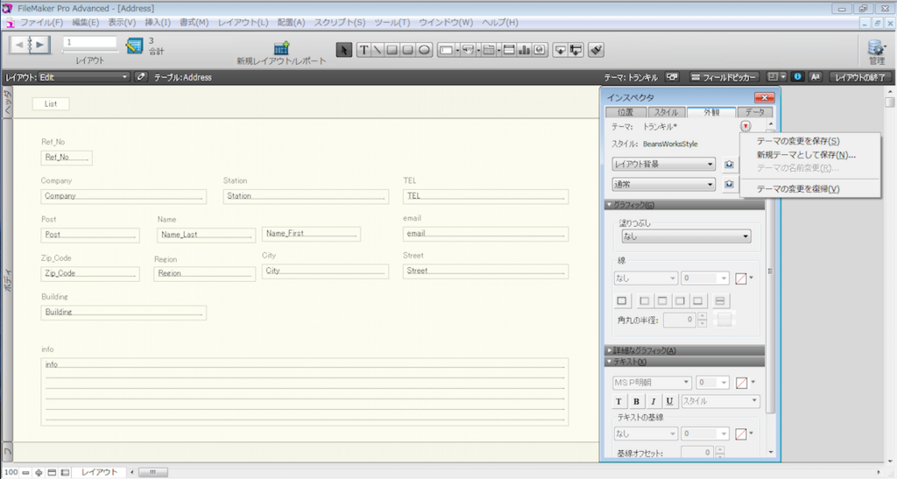This screenshot has height=479, width=897.
Task: Open the text スタイル dropdown
Action: click(720, 401)
